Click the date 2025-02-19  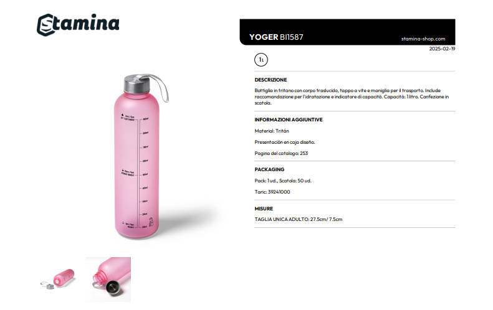tap(442, 49)
